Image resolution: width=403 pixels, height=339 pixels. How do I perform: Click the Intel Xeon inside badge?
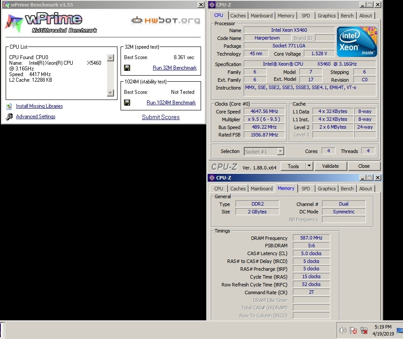(357, 42)
